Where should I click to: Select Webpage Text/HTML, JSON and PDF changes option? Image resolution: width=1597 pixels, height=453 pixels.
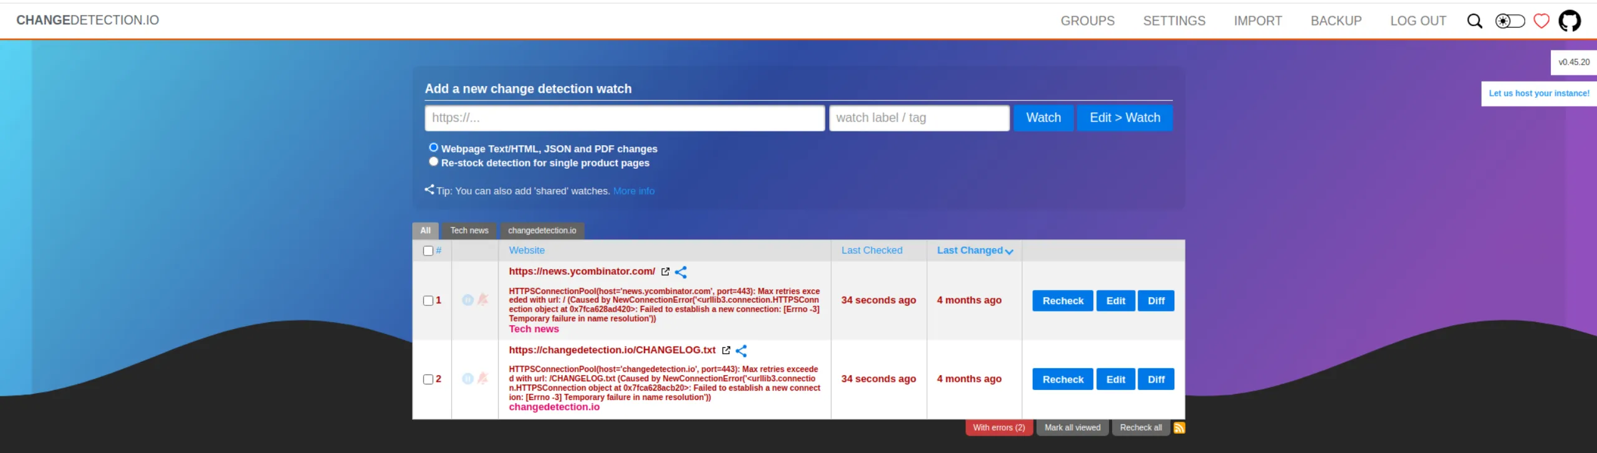(x=433, y=147)
